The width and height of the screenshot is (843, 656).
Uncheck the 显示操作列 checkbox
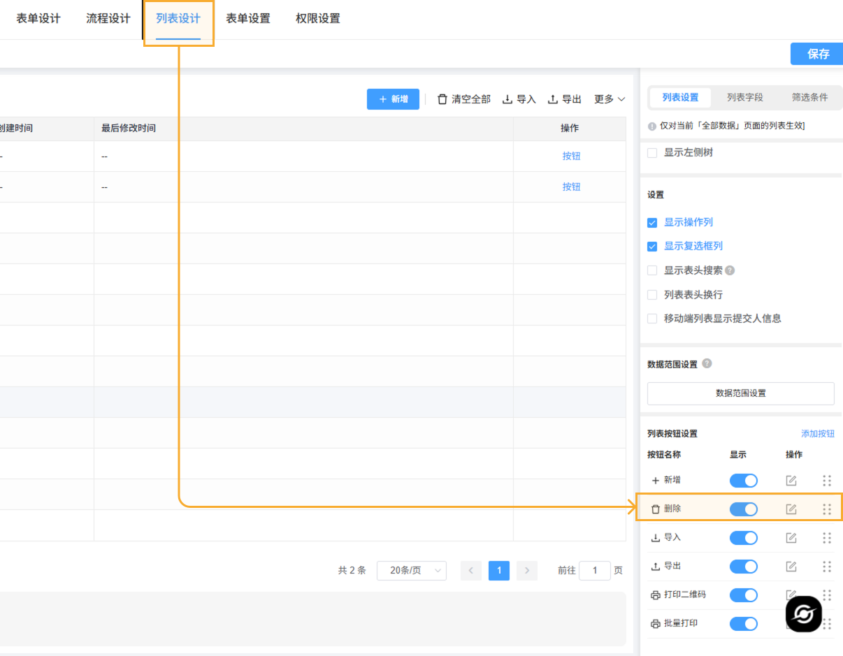coord(652,223)
